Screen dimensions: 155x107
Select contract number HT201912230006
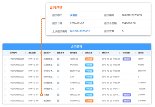pos(17,59)
